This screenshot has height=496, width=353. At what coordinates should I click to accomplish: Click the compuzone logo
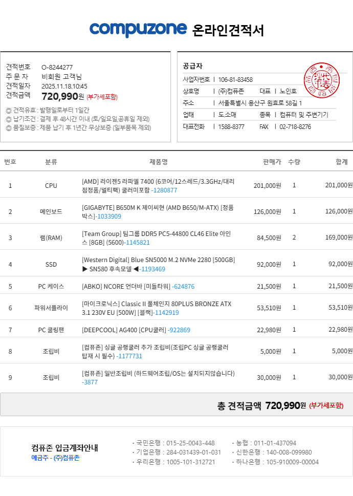(138, 29)
